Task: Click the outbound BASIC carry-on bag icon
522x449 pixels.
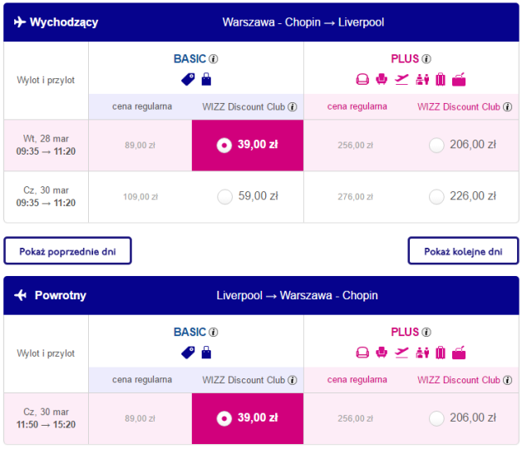Action: (x=206, y=79)
